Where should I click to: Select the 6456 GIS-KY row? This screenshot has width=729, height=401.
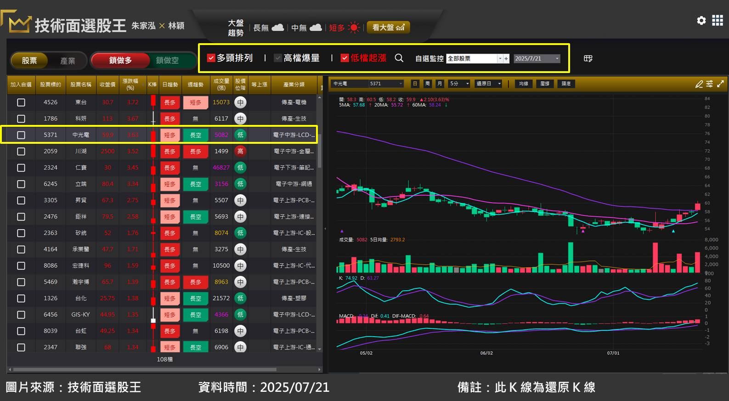click(x=162, y=315)
